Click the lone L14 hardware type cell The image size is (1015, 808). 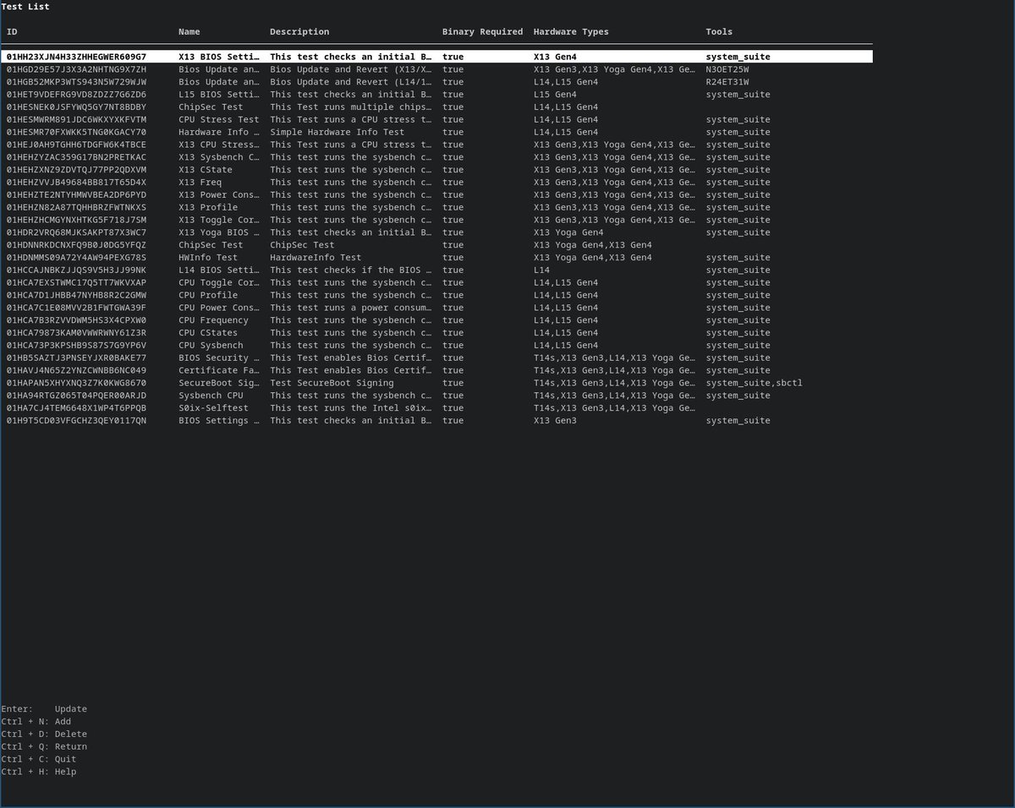[541, 270]
